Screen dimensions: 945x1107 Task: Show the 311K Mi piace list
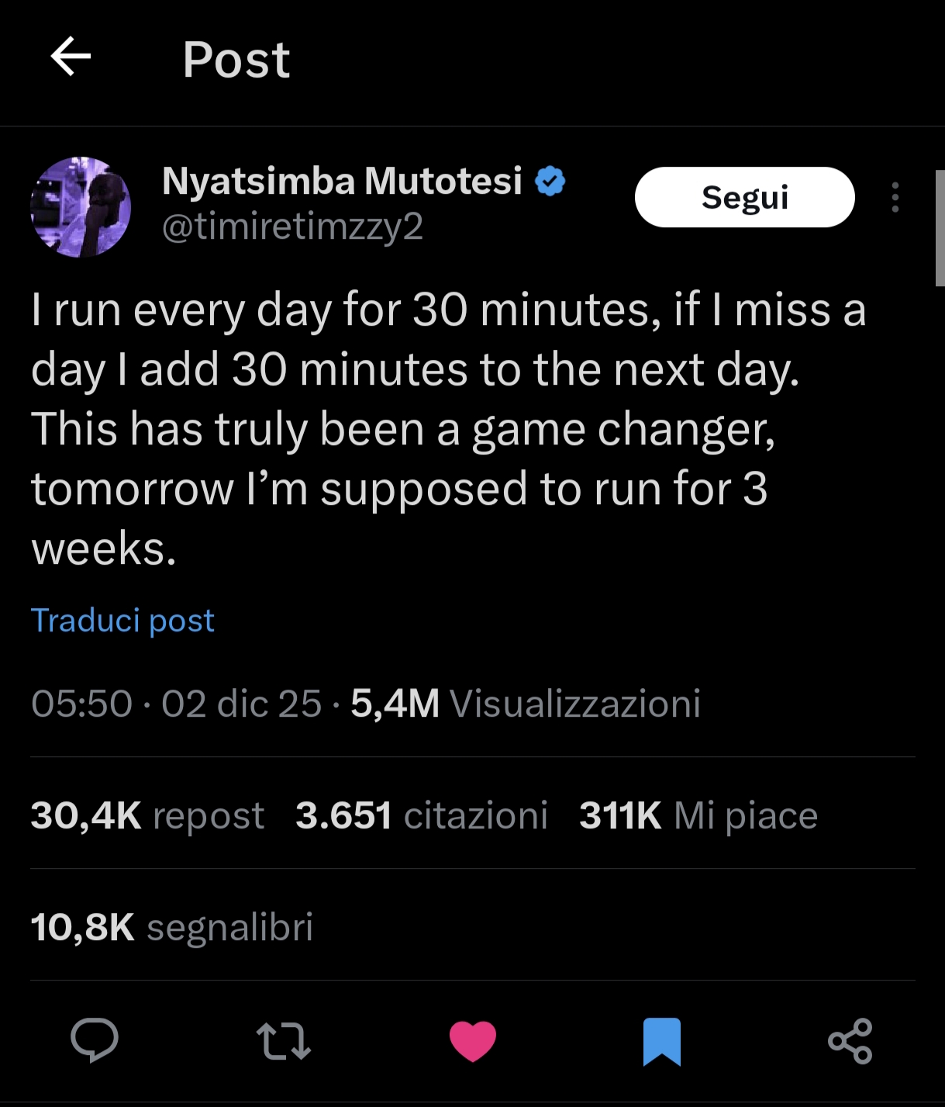[698, 815]
